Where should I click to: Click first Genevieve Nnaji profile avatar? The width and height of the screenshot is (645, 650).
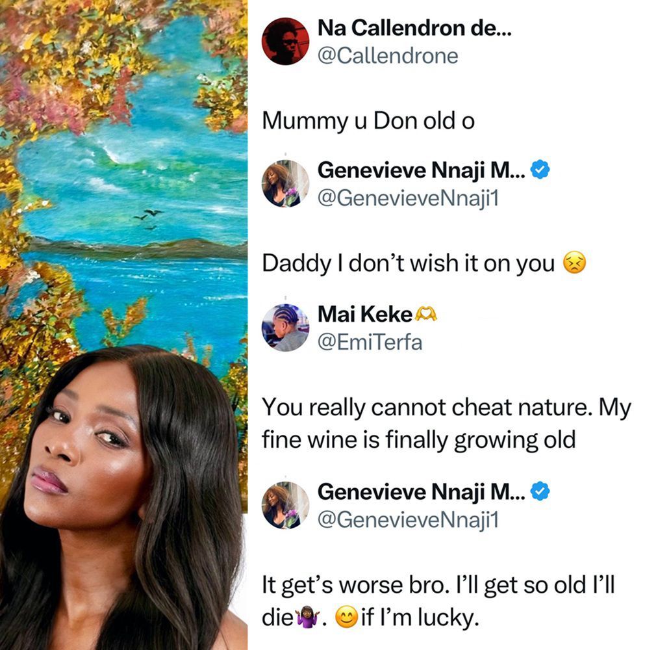285,183
